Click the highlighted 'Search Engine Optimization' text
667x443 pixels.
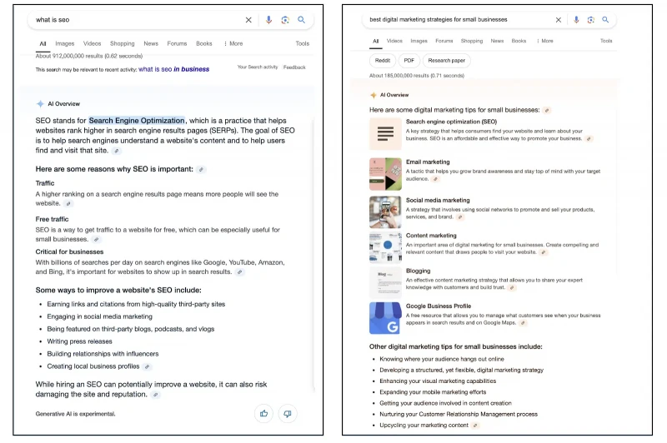pyautogui.click(x=137, y=121)
